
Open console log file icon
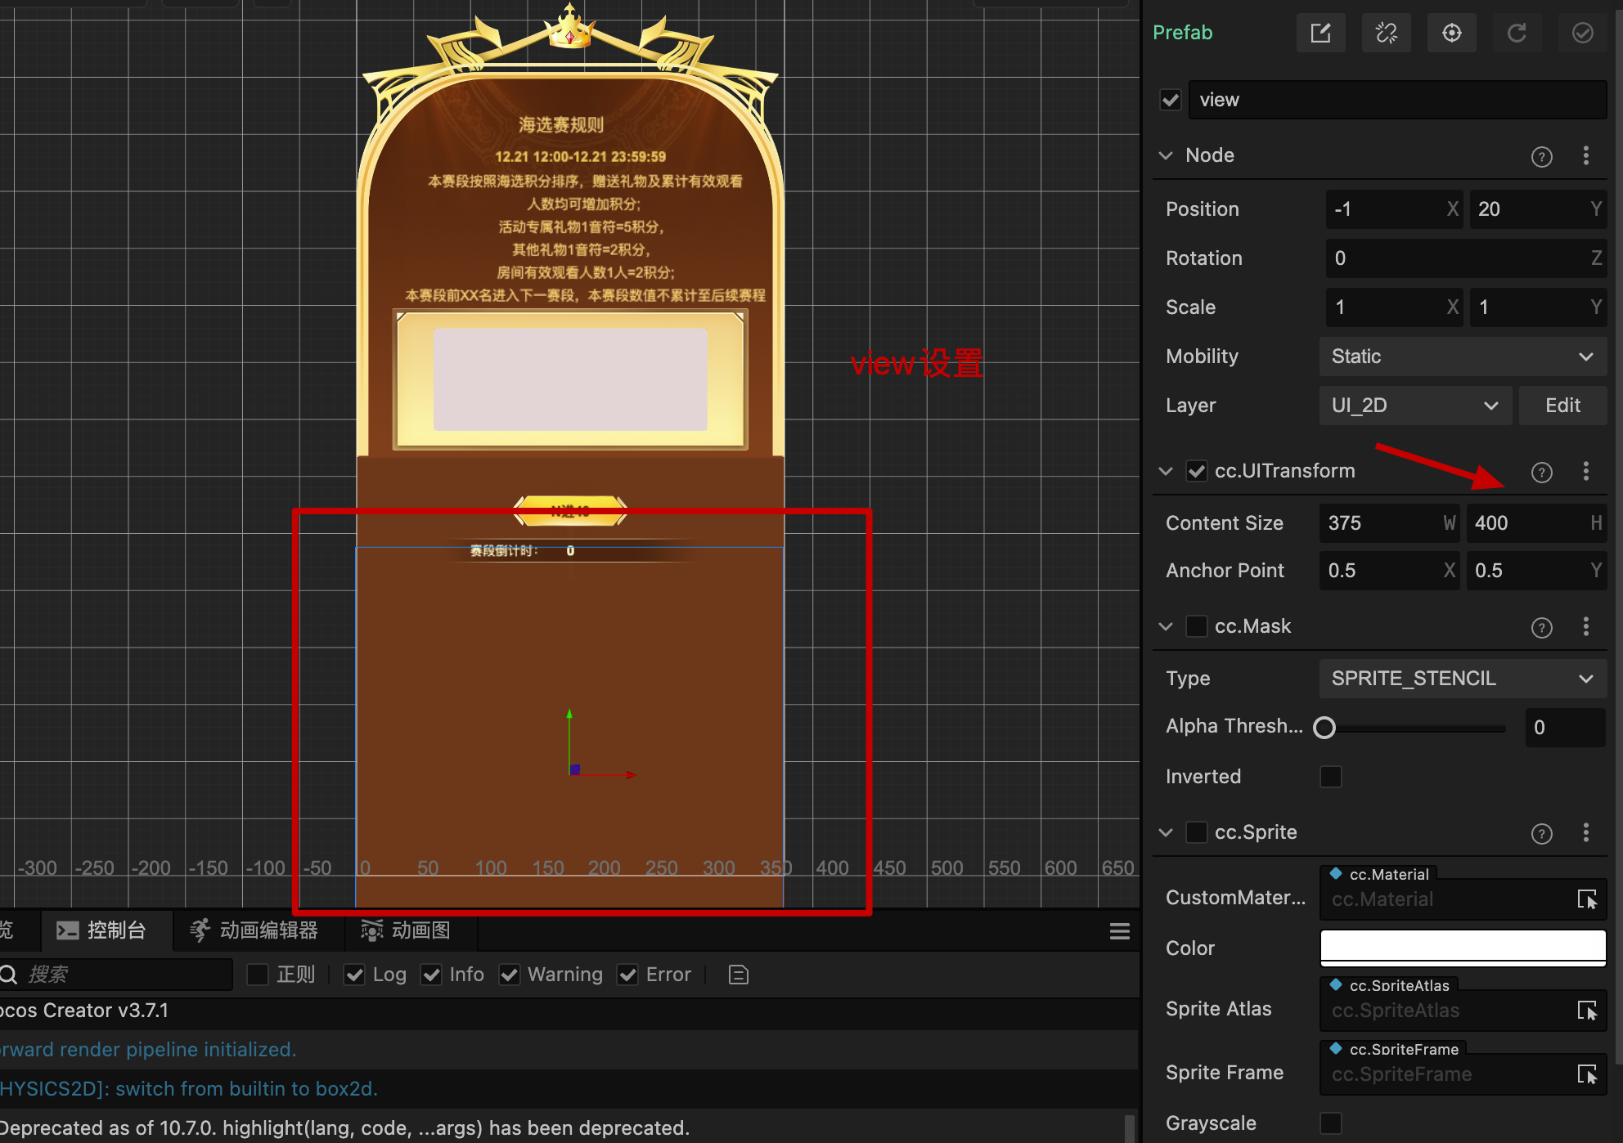coord(738,975)
